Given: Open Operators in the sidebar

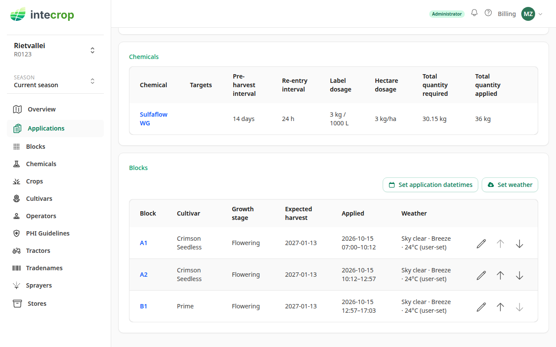Looking at the screenshot, I should [55, 216].
